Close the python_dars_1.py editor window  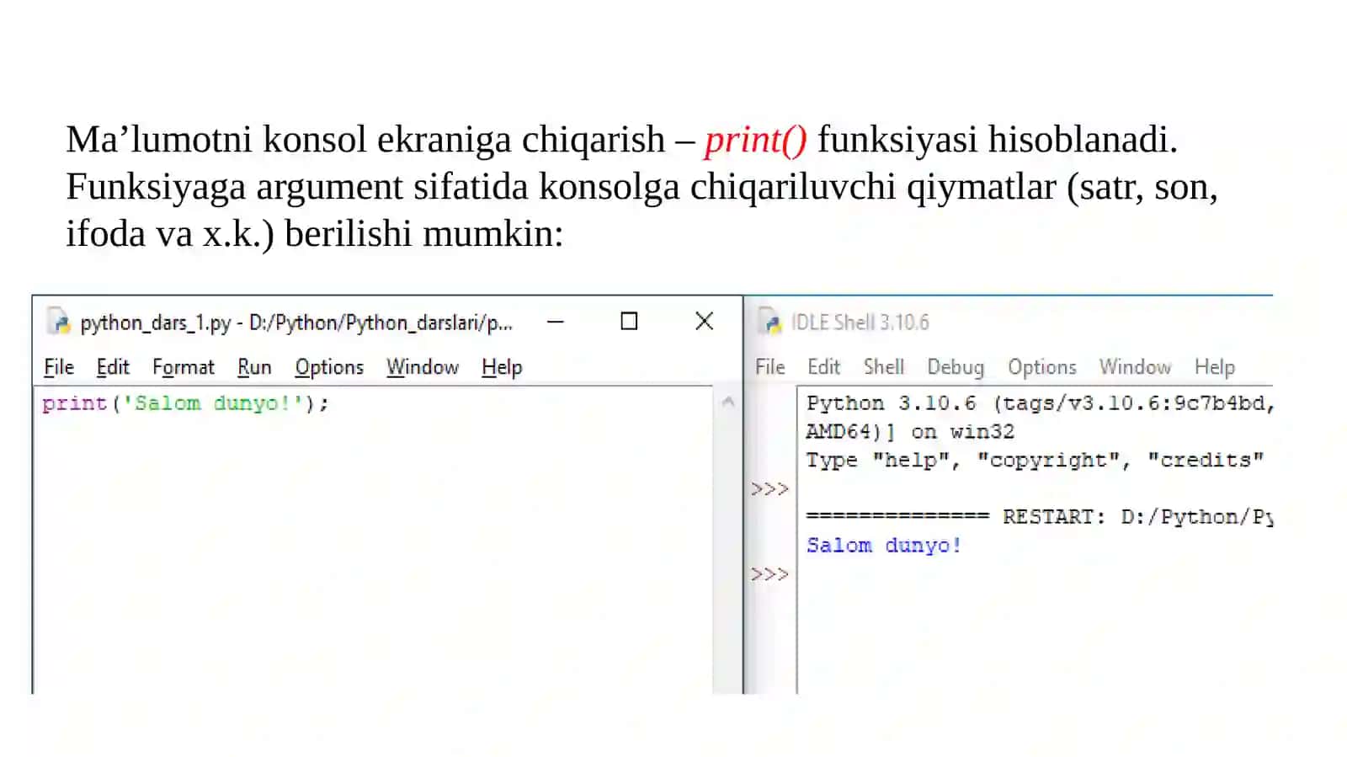tap(705, 321)
